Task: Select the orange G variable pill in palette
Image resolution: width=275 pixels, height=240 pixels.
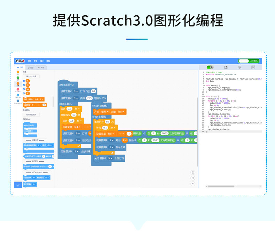Action: (x=28, y=85)
